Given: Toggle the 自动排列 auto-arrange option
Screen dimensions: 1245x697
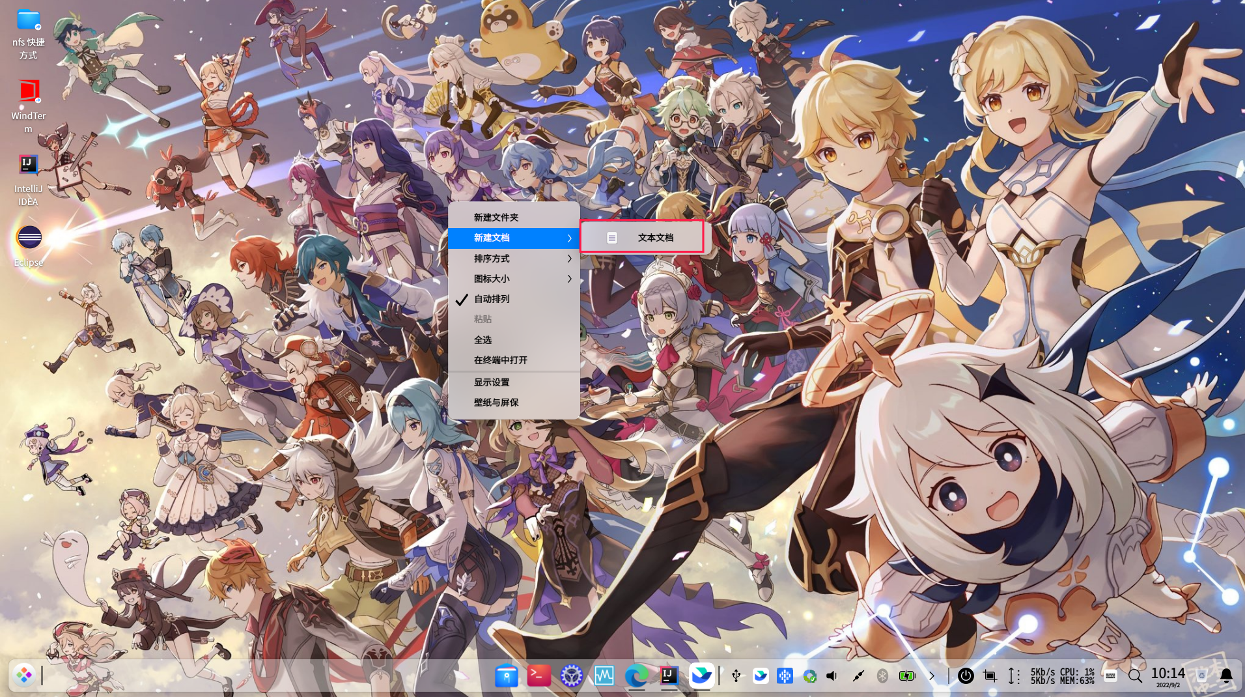Looking at the screenshot, I should (x=492, y=299).
